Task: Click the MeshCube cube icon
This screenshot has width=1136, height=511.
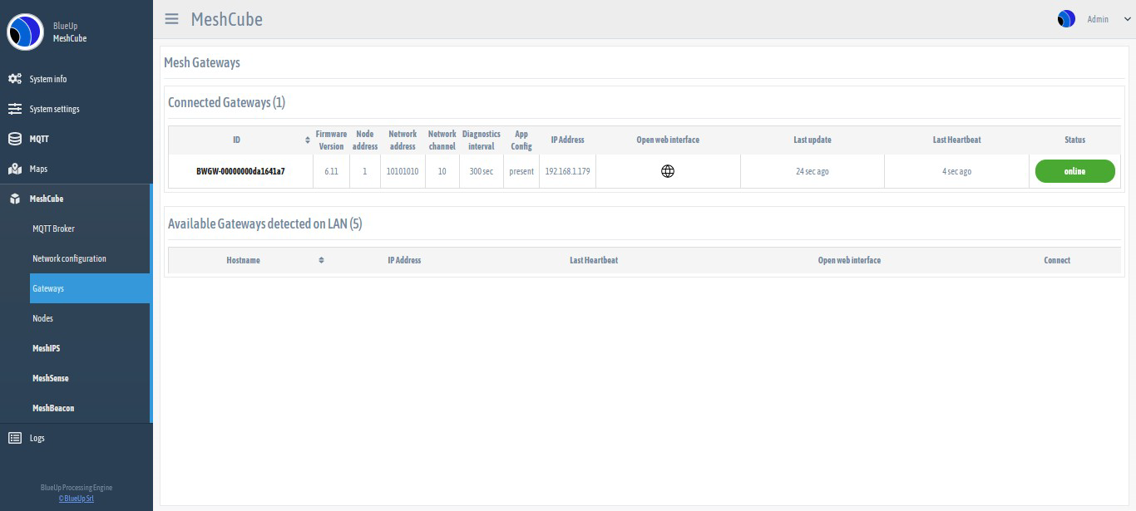Action: (15, 199)
